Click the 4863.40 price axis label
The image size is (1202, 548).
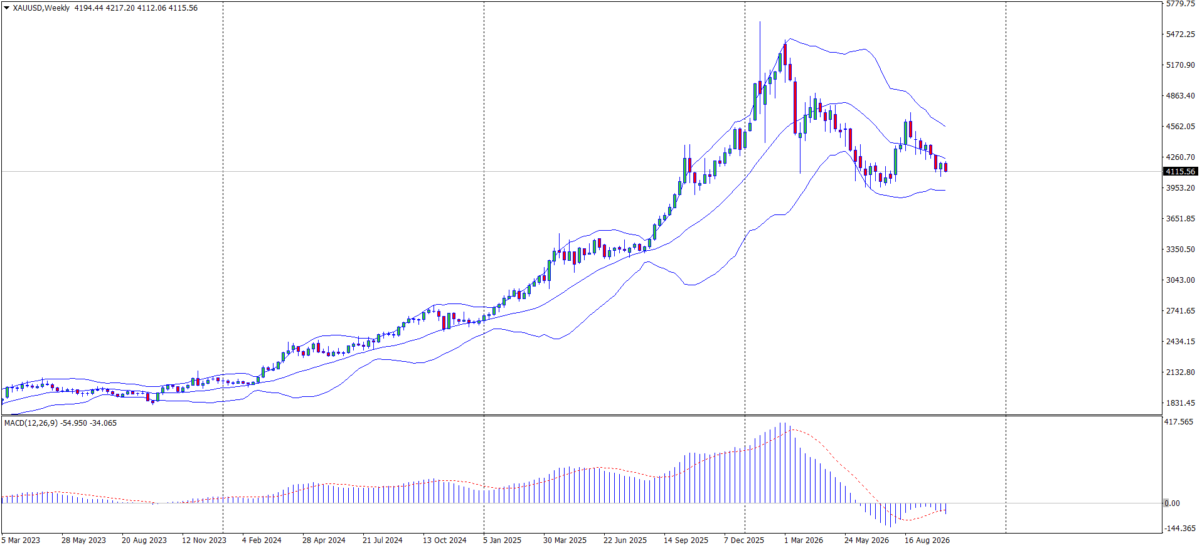click(x=1181, y=96)
